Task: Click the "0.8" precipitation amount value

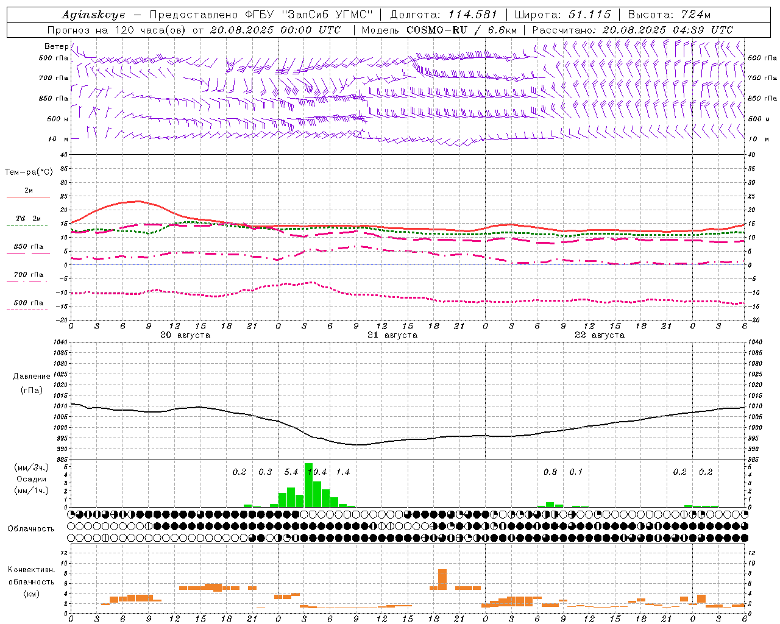Action: click(x=550, y=472)
